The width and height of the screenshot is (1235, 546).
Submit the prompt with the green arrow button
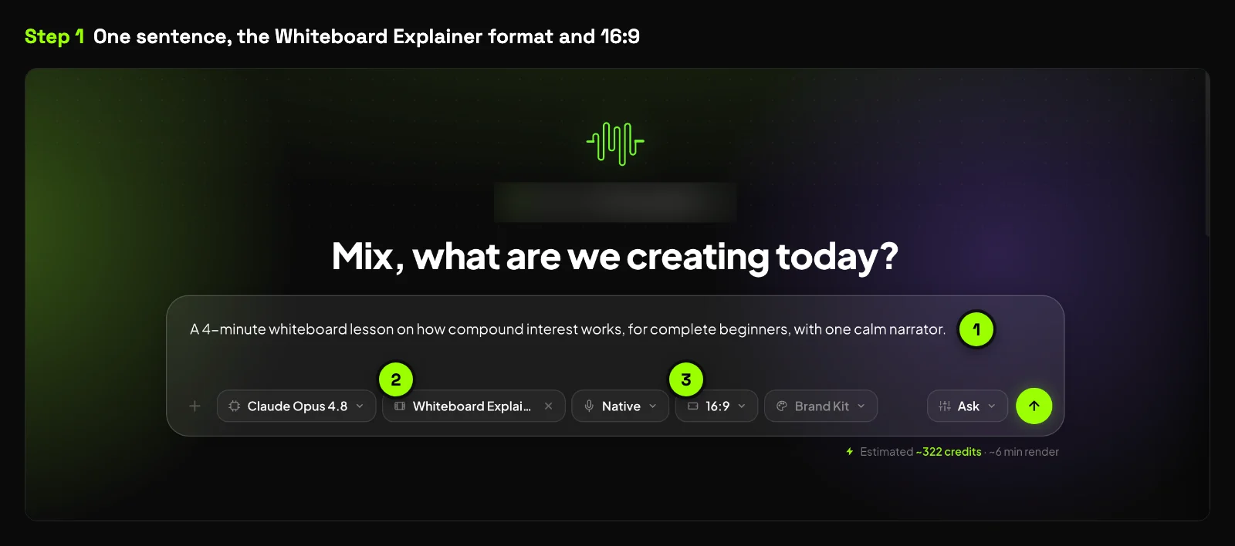(1034, 406)
